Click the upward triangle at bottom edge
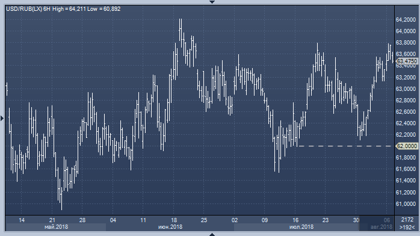The height and width of the screenshot is (236, 420). click(212, 234)
